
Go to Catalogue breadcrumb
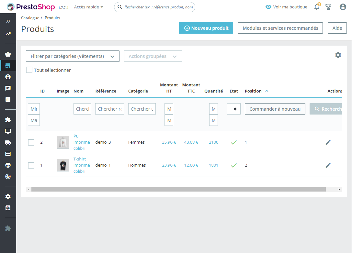pyautogui.click(x=30, y=18)
